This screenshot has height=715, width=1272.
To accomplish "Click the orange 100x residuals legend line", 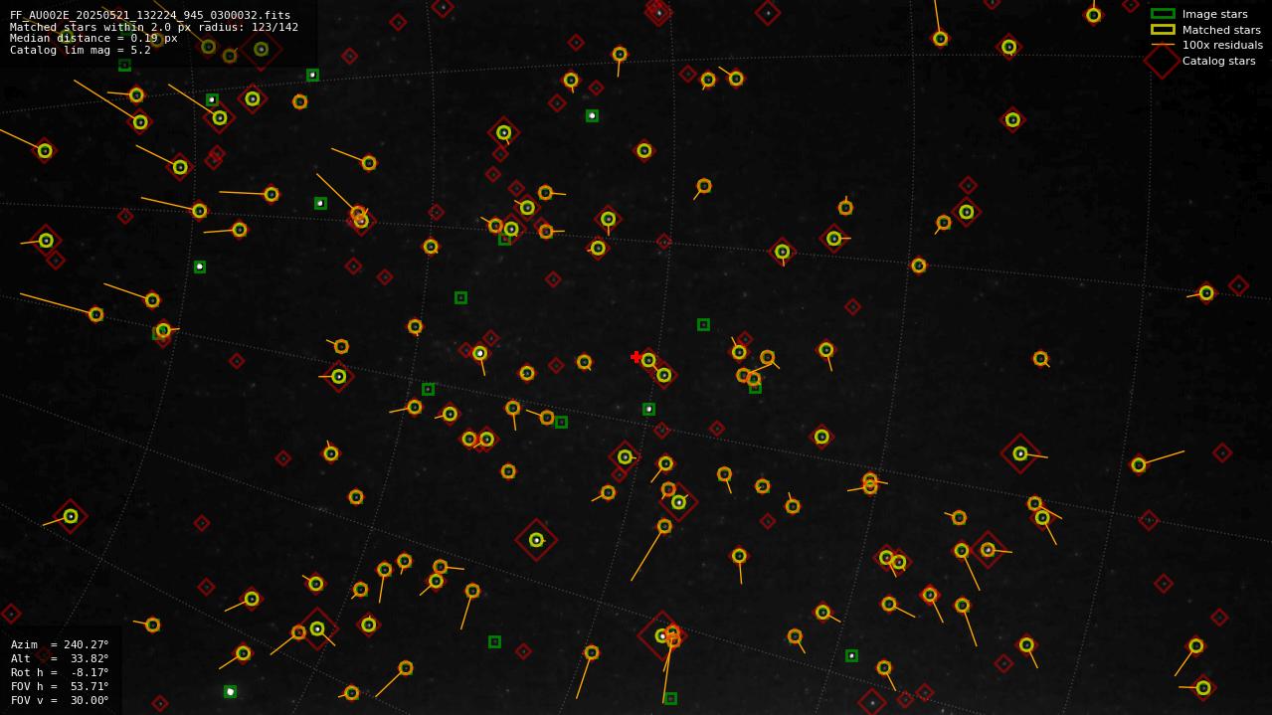I will click(1163, 45).
